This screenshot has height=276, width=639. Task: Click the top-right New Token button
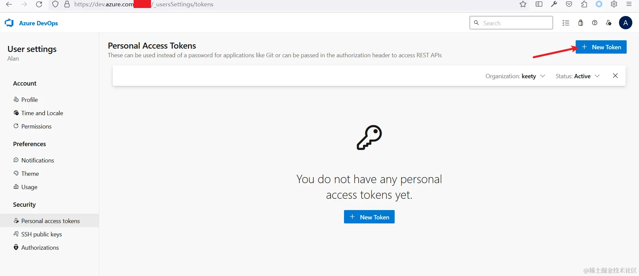coord(601,47)
